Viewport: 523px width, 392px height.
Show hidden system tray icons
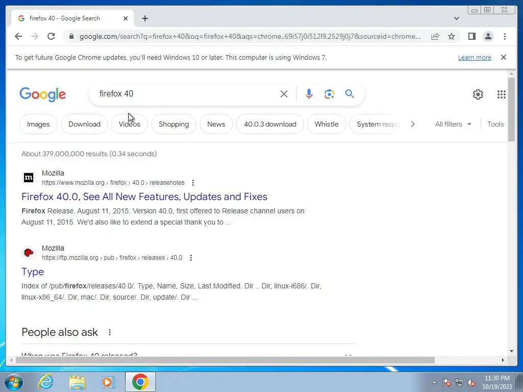pos(434,382)
